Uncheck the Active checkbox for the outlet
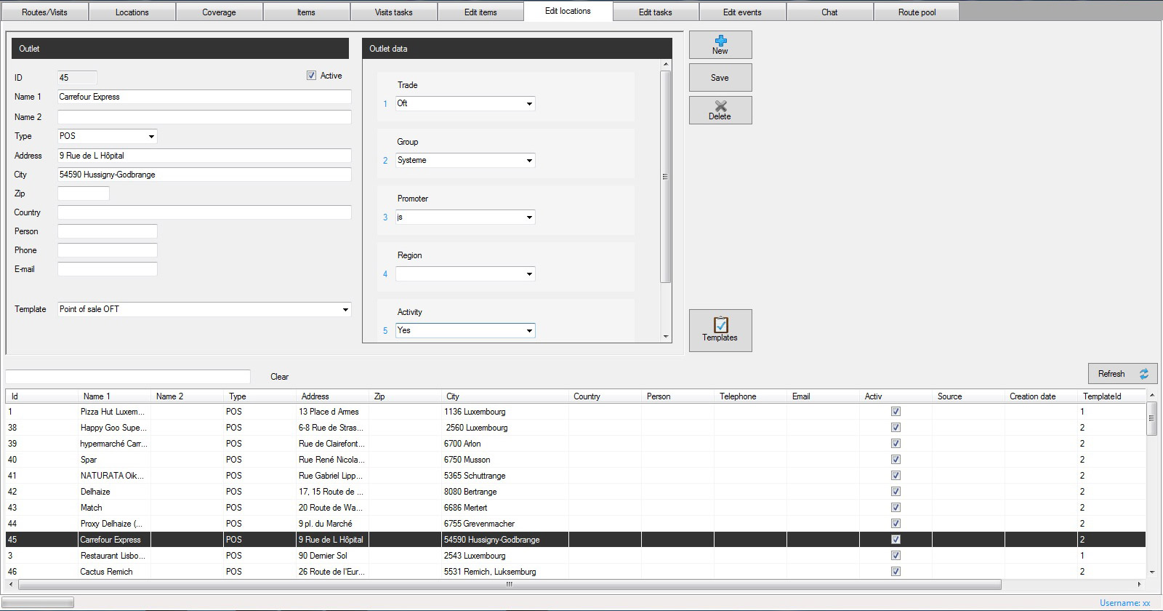 [312, 76]
